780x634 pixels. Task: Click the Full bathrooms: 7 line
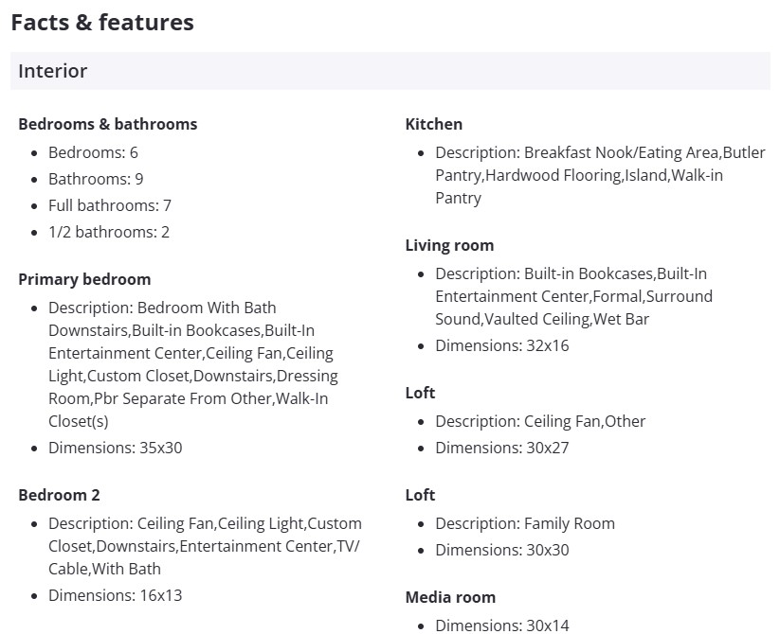pyautogui.click(x=109, y=205)
